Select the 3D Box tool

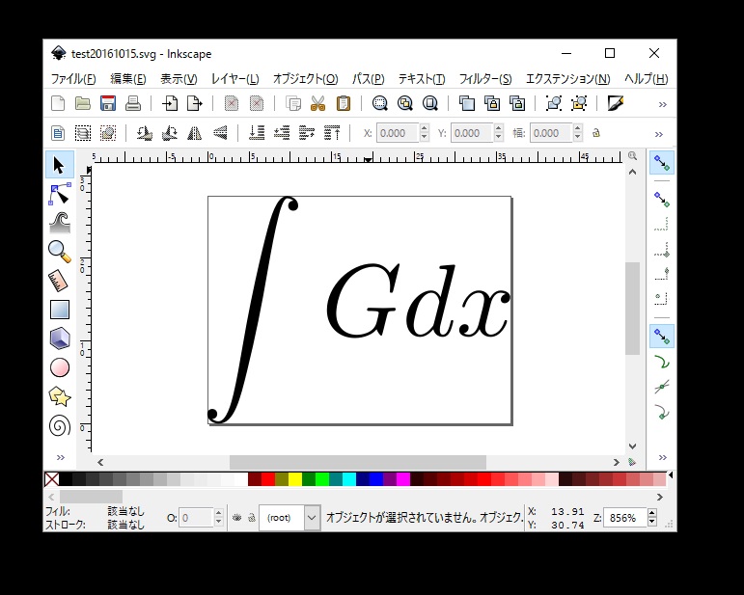click(x=59, y=338)
